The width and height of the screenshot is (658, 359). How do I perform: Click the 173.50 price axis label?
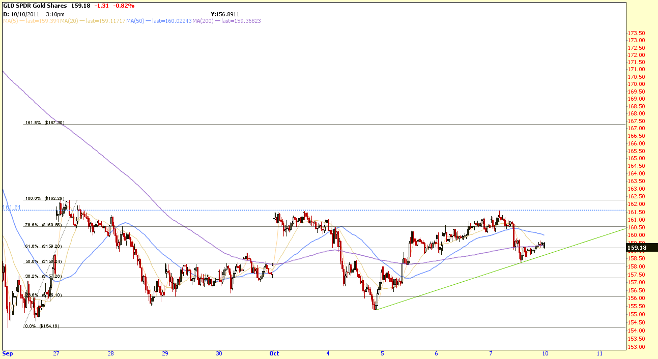click(637, 33)
